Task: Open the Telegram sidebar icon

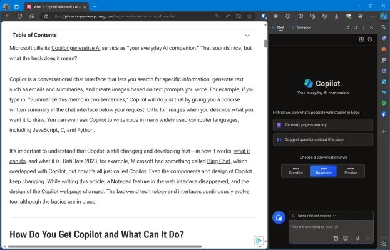Action: [x=384, y=92]
